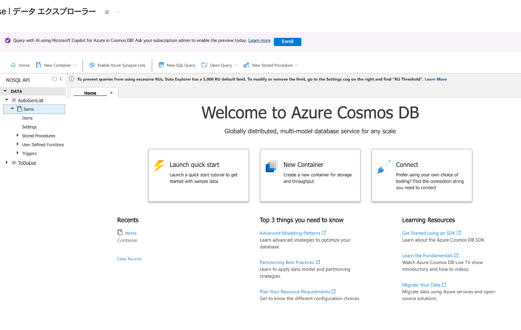Open Learn More in RU limit notice

436,79
